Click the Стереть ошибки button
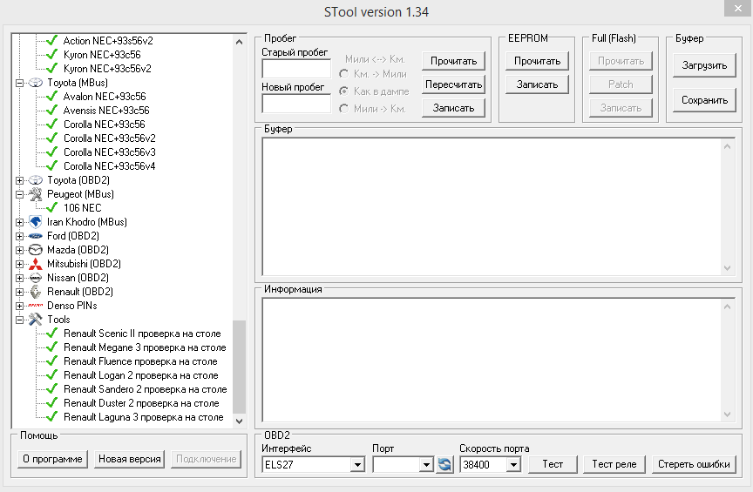This screenshot has width=753, height=492. coord(694,464)
